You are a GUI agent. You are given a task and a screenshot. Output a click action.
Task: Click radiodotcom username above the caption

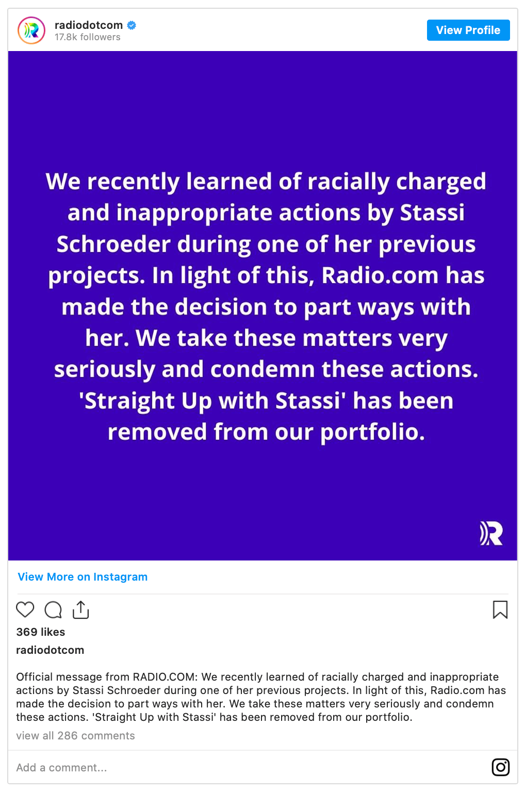click(50, 650)
